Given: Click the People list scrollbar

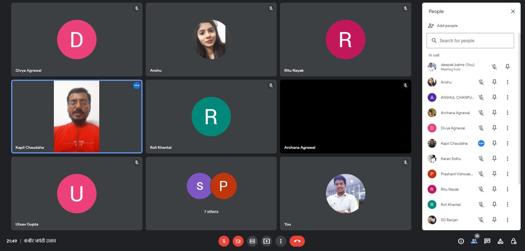Looking at the screenshot, I should pos(519,109).
